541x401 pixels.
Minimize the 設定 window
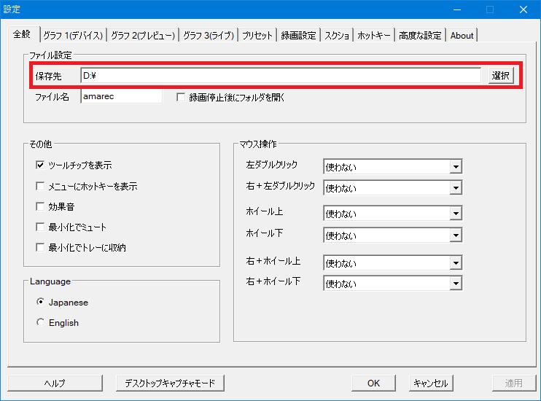[x=457, y=9]
